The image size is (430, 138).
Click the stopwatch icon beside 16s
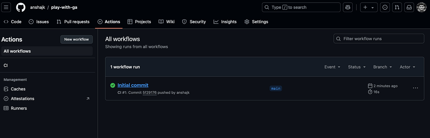point(370,92)
